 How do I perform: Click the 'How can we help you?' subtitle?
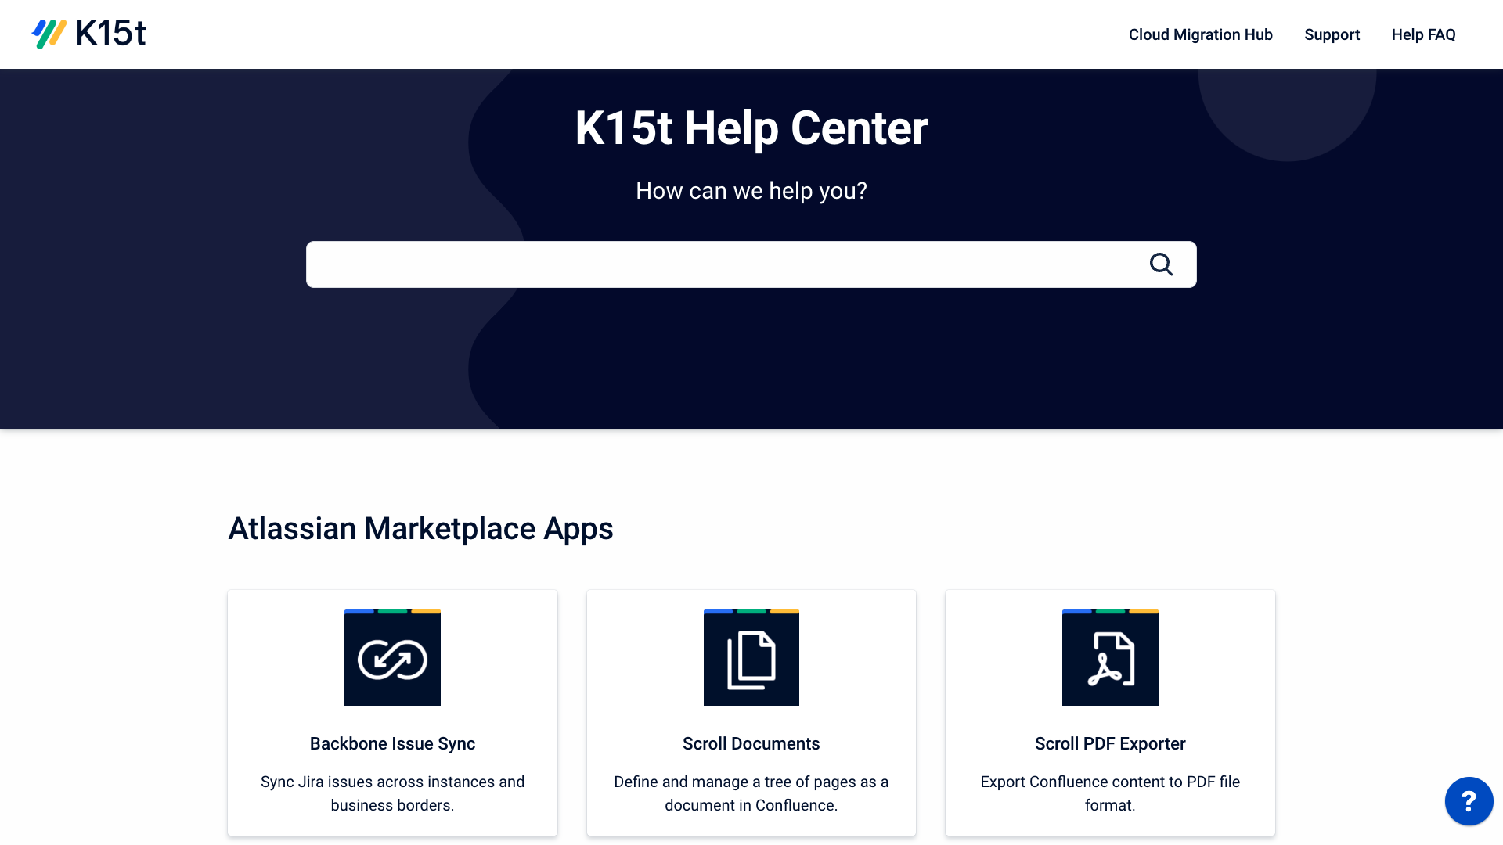[751, 191]
